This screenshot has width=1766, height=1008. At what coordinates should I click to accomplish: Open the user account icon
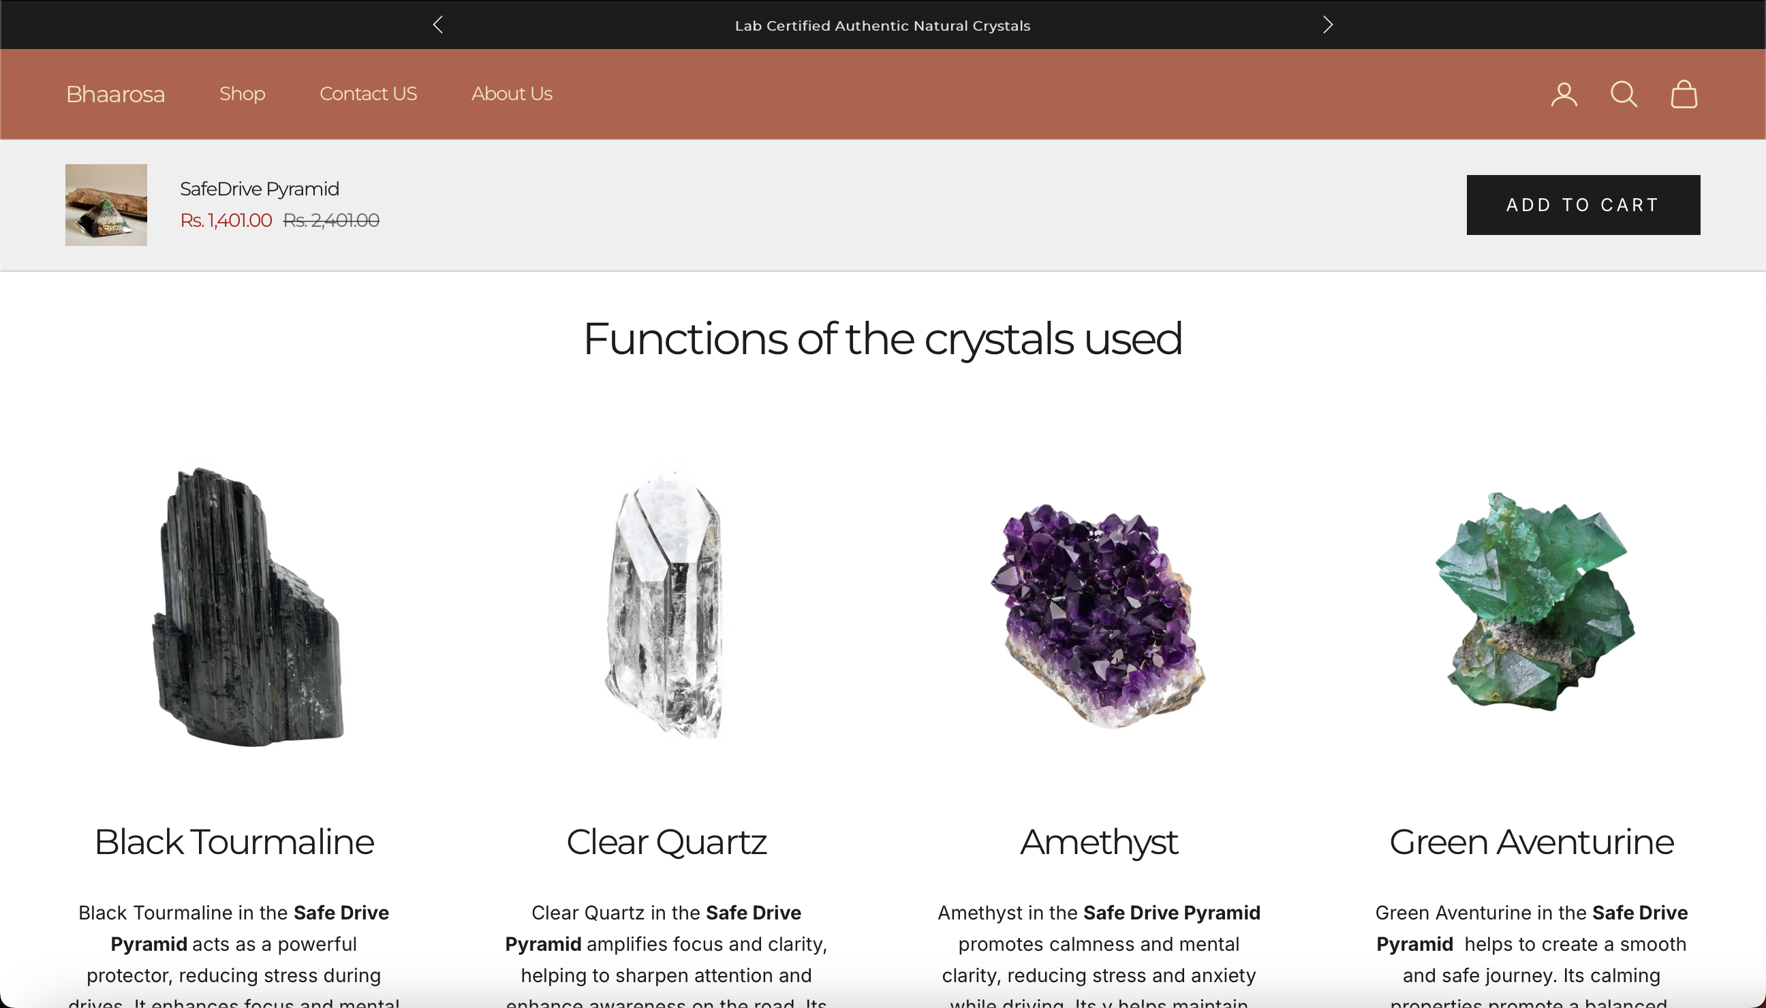[x=1564, y=94]
